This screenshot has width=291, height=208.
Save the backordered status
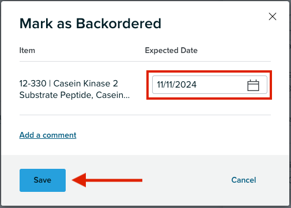(43, 180)
